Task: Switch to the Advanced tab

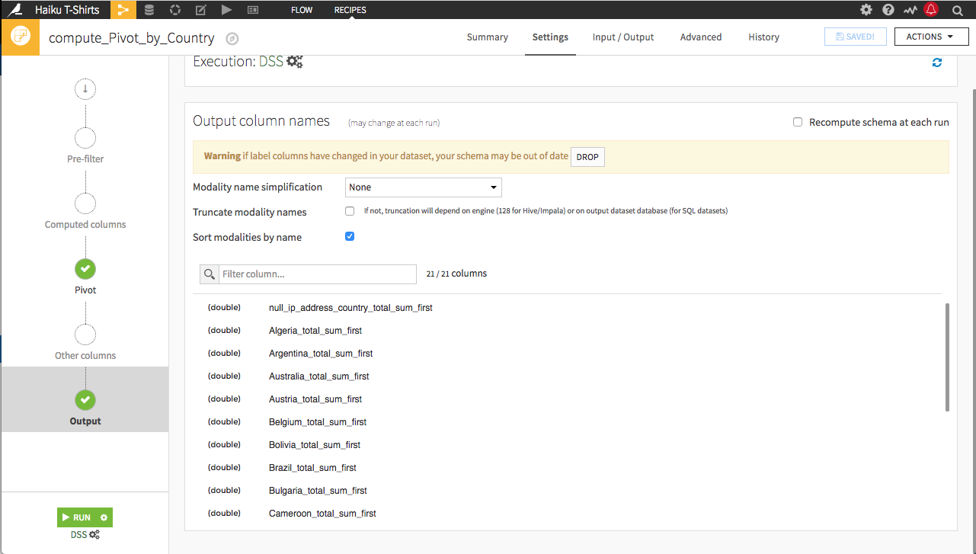Action: pyautogui.click(x=701, y=37)
